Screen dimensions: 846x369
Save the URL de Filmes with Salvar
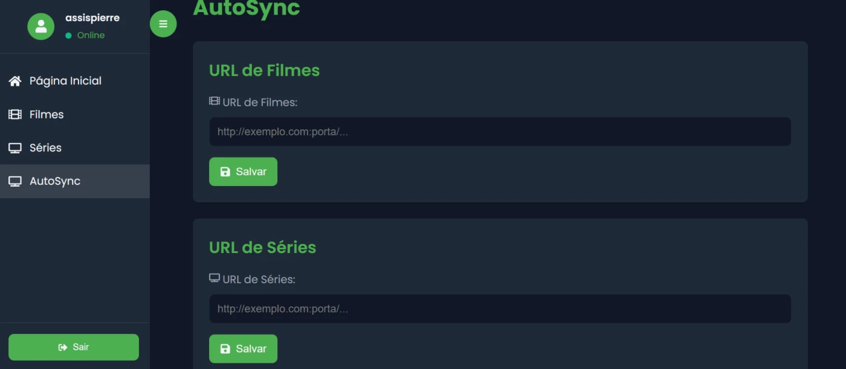pos(244,172)
